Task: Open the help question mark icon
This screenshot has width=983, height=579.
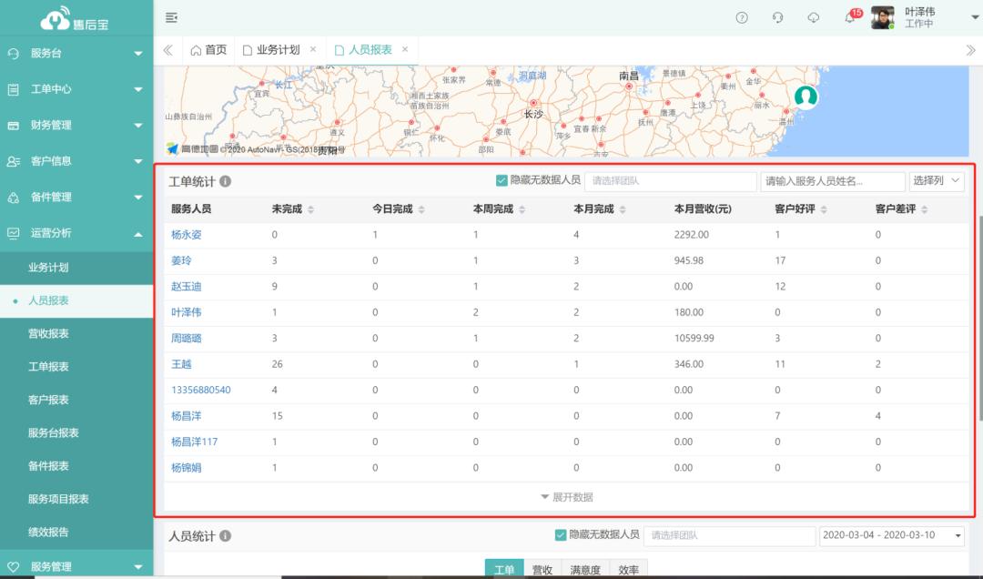Action: tap(742, 18)
